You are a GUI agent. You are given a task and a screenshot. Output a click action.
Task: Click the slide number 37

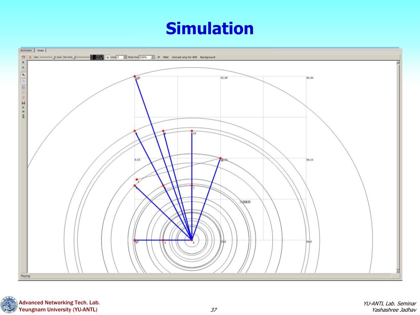pos(213,310)
